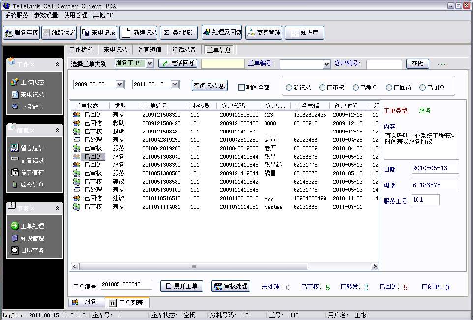Sort by the 工单状态 column header
Screen dimensions: 473x320
point(90,106)
